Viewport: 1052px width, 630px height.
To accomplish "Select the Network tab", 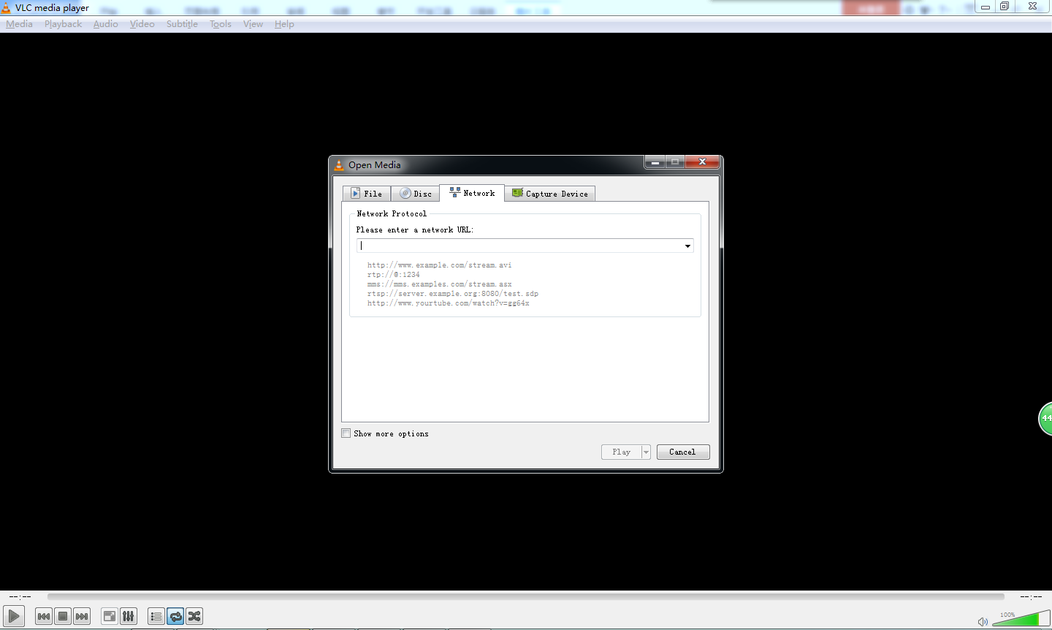I will tap(472, 193).
